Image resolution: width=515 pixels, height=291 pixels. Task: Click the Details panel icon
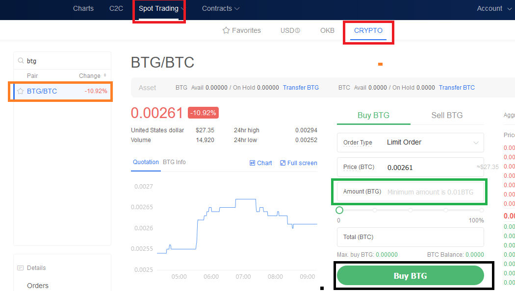(x=21, y=268)
